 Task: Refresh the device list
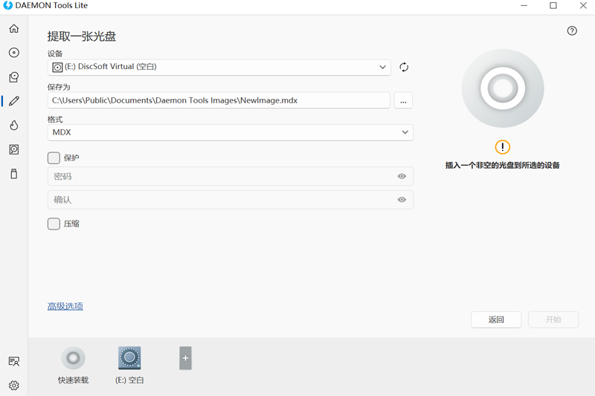pos(404,67)
